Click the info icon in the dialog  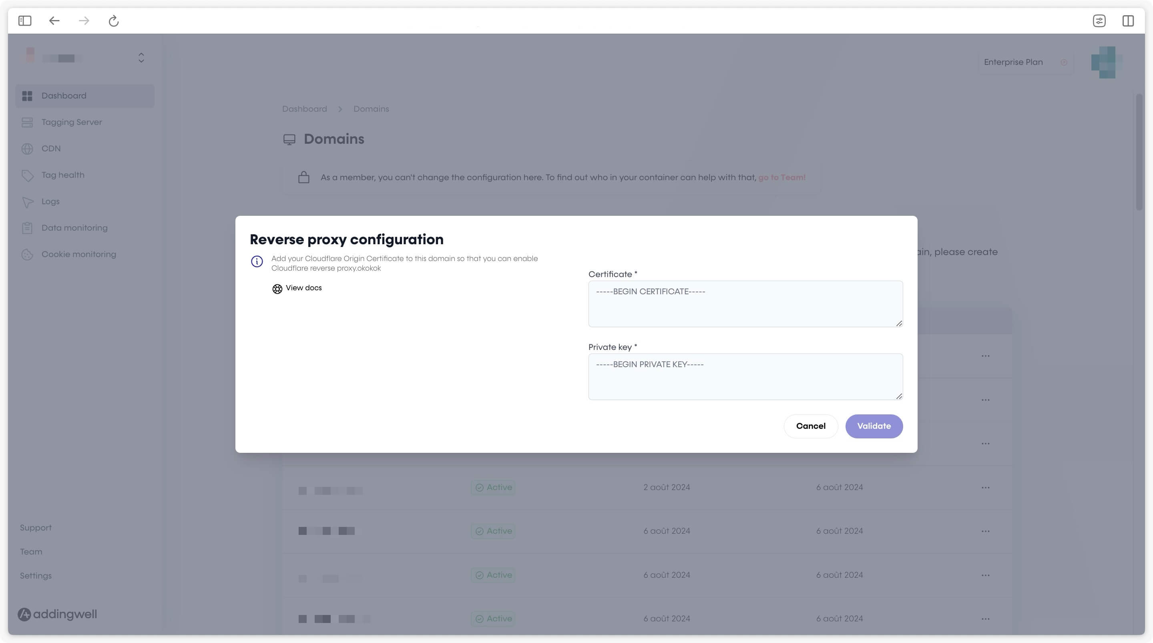[257, 261]
